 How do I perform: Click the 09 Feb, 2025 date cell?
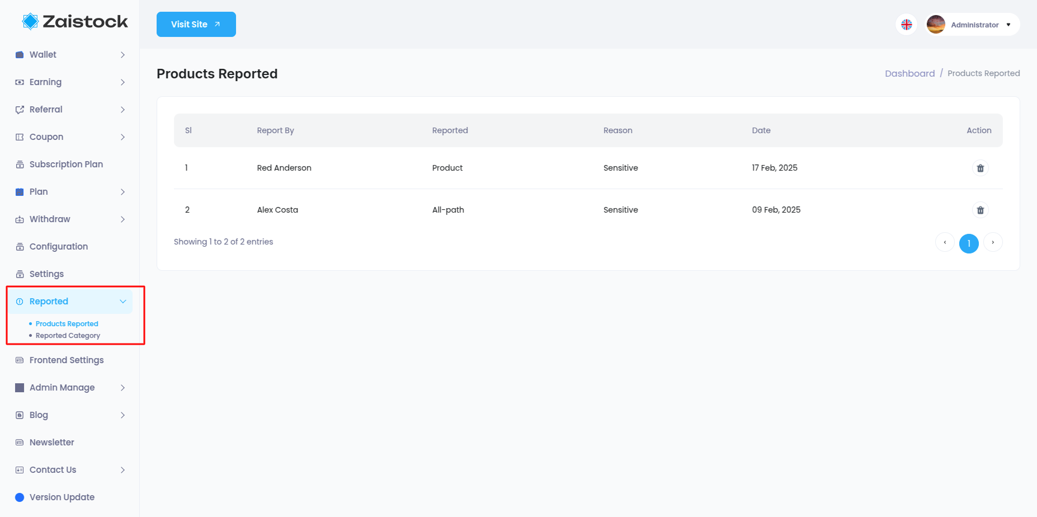tap(776, 210)
